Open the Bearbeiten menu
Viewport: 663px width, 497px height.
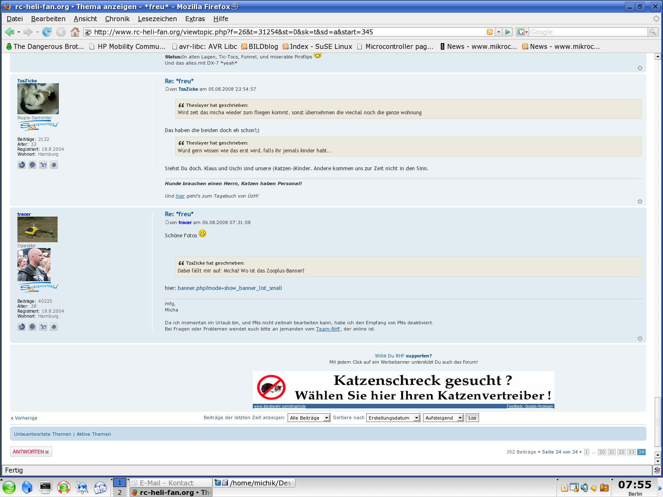(48, 19)
